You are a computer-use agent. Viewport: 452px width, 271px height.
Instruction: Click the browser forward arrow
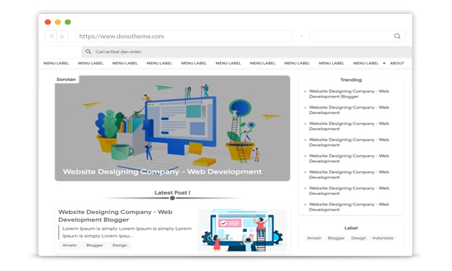[62, 36]
